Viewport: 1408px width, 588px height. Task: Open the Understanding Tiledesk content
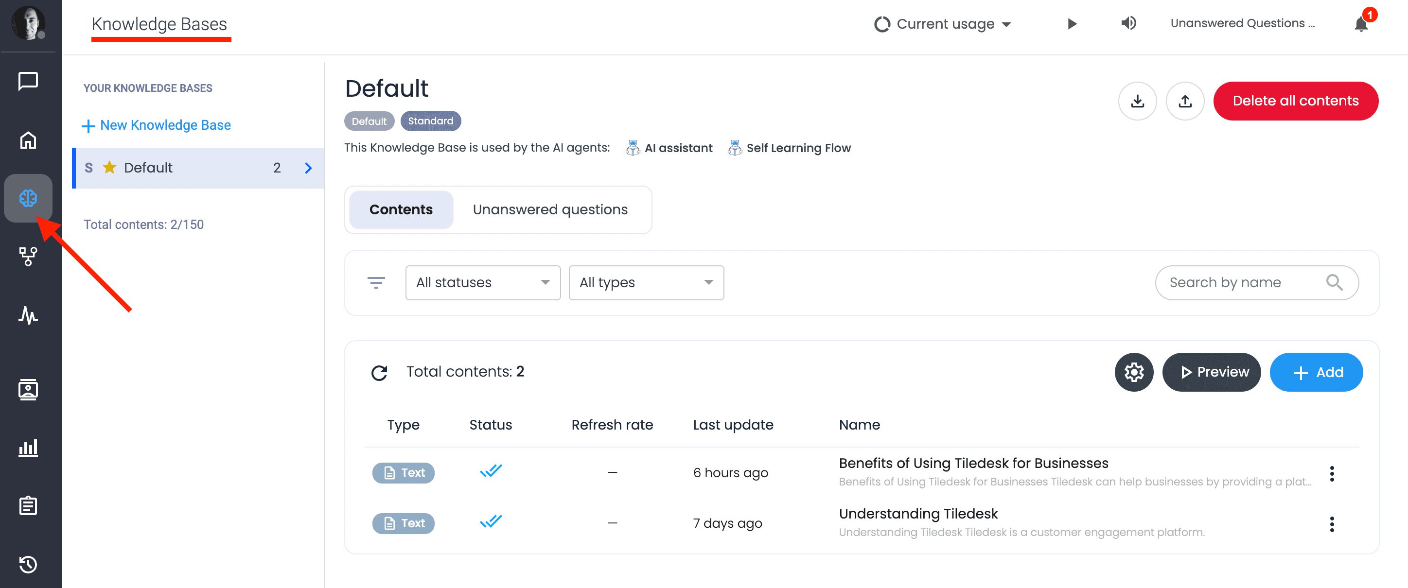click(x=918, y=513)
